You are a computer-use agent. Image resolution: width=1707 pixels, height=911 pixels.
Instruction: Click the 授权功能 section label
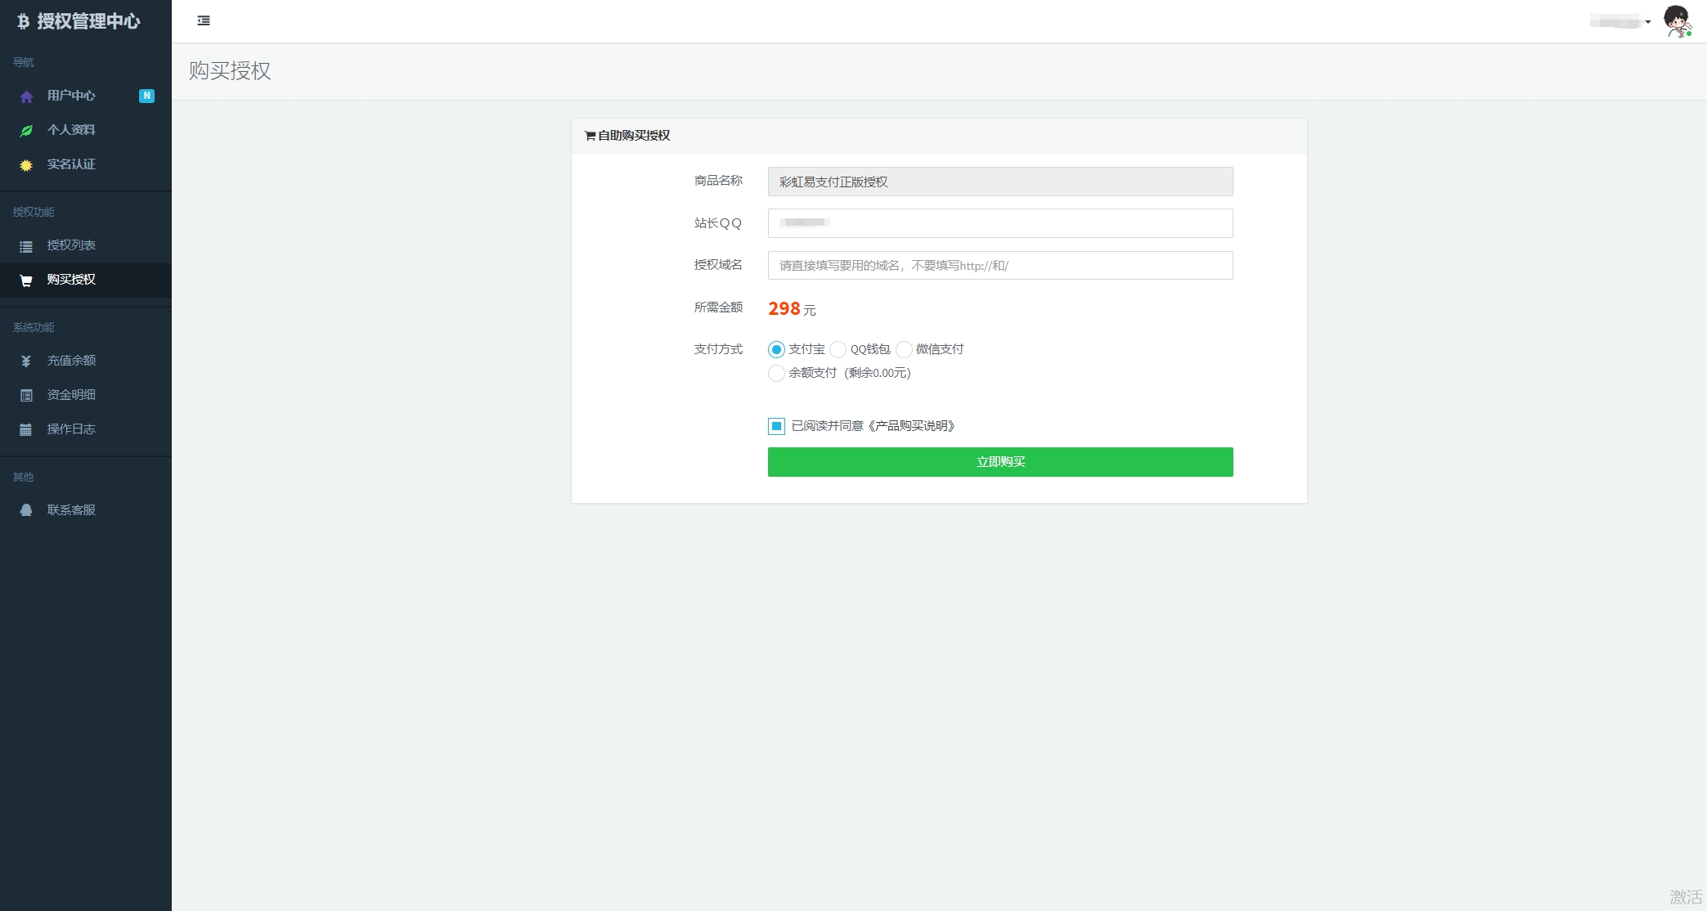(x=34, y=212)
